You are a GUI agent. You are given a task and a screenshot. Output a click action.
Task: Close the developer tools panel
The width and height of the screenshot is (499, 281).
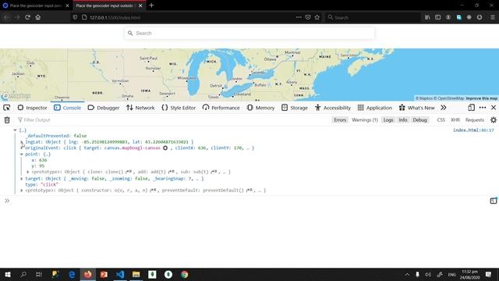point(494,108)
